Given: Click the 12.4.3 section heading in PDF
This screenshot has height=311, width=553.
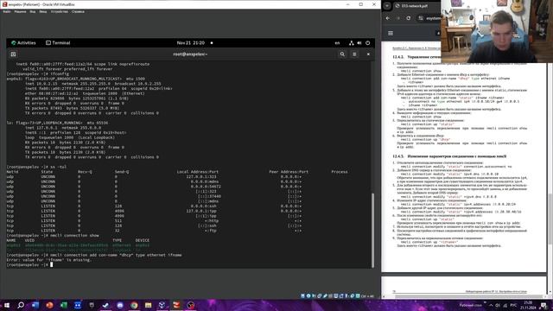Looking at the screenshot, I should [449, 156].
